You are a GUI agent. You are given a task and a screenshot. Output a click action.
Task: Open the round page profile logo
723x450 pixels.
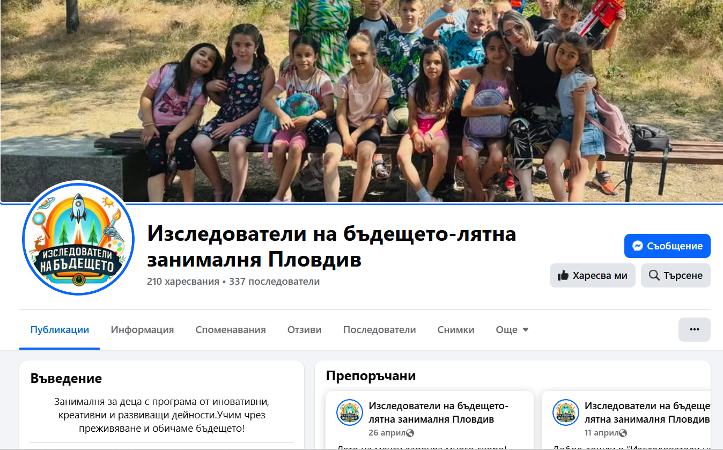click(x=78, y=238)
